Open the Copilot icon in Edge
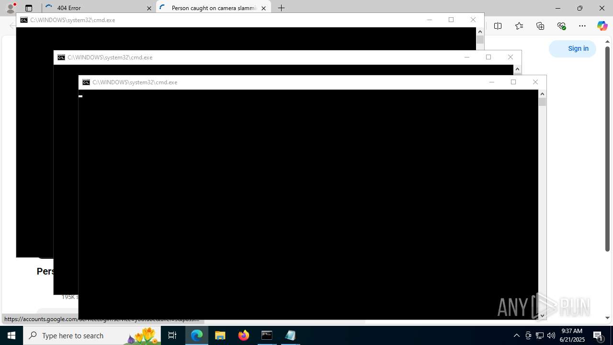This screenshot has width=613, height=345. coord(602,26)
